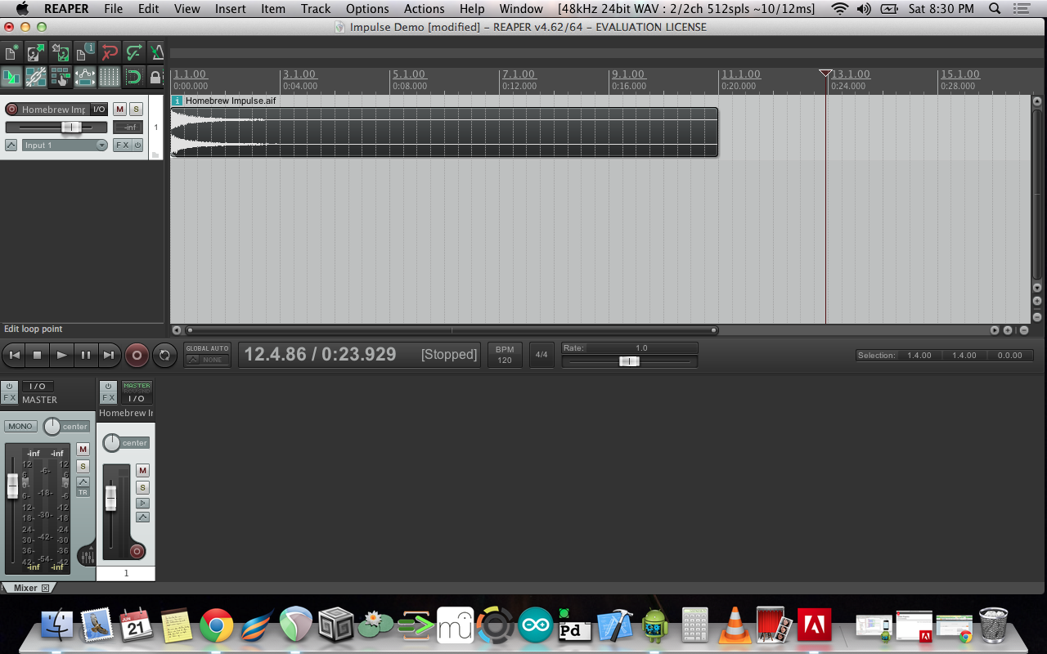Go to project end transport button
The height and width of the screenshot is (654, 1047).
click(x=109, y=355)
